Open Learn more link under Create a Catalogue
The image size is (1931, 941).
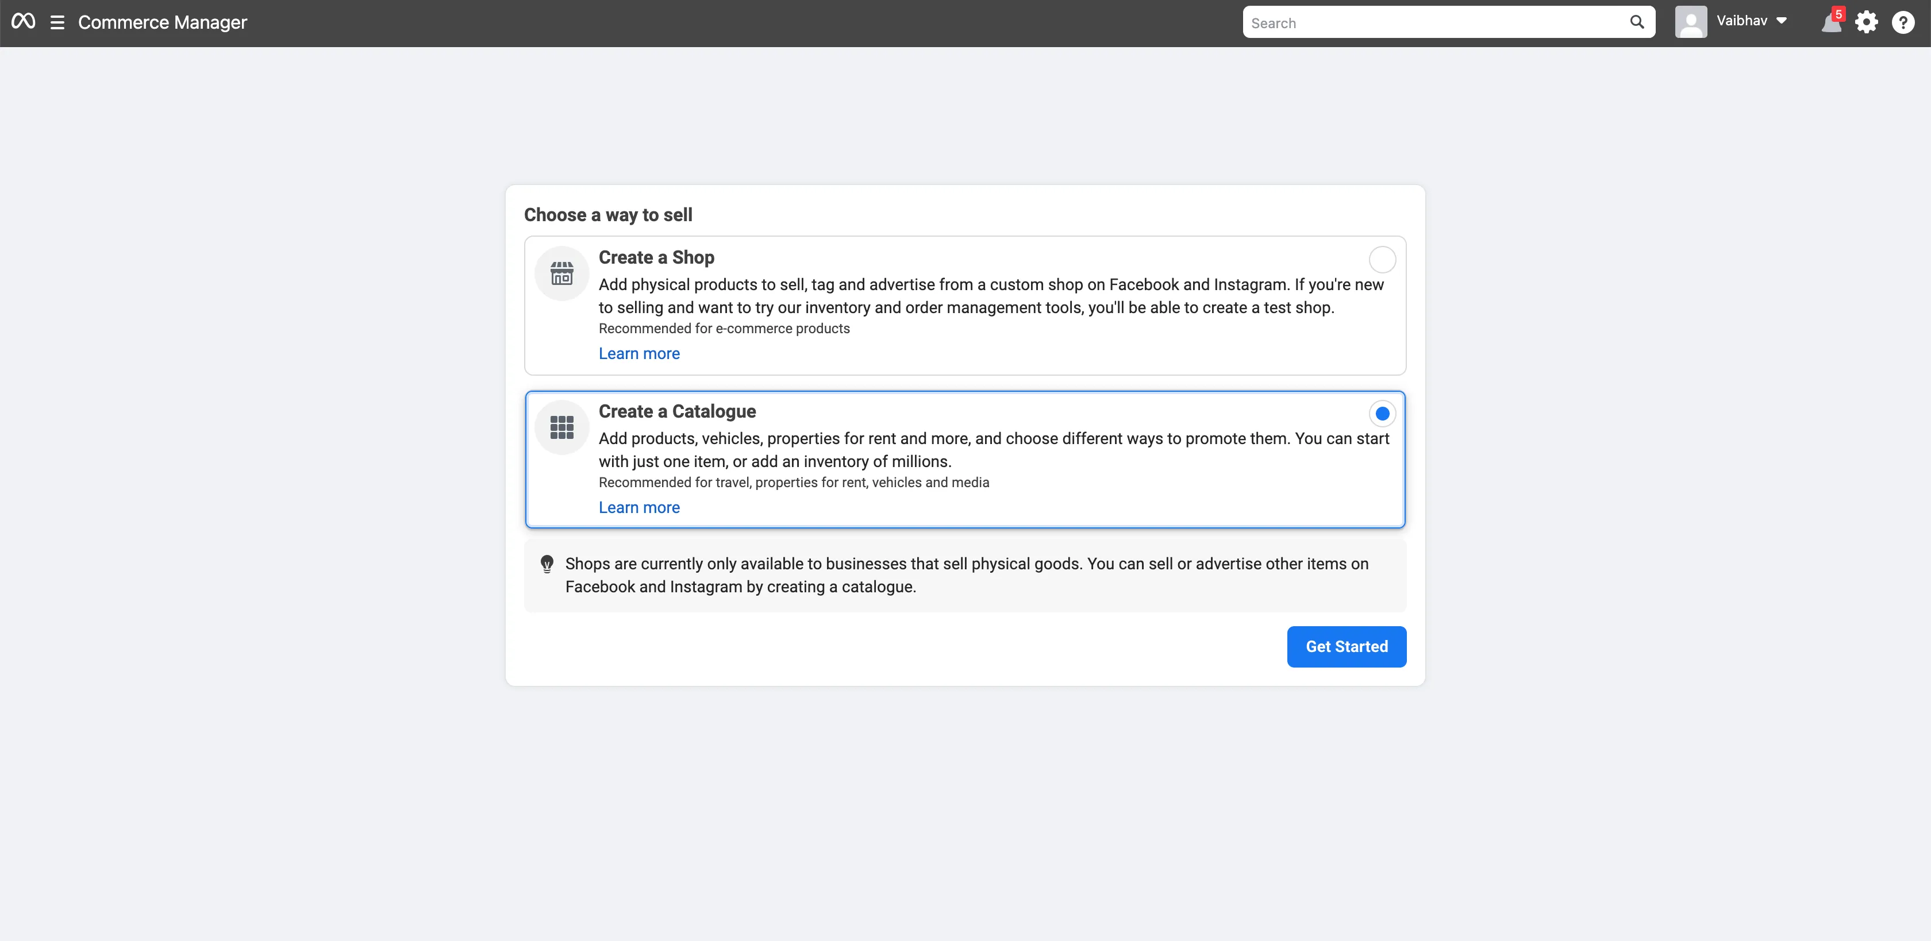638,508
